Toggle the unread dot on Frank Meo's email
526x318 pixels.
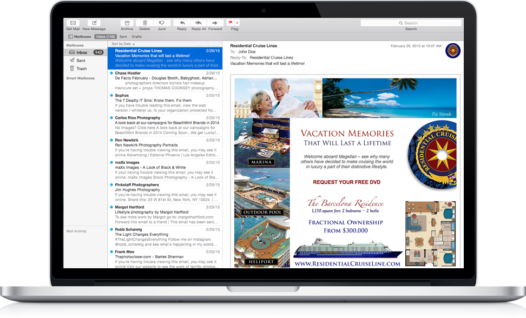(111, 251)
